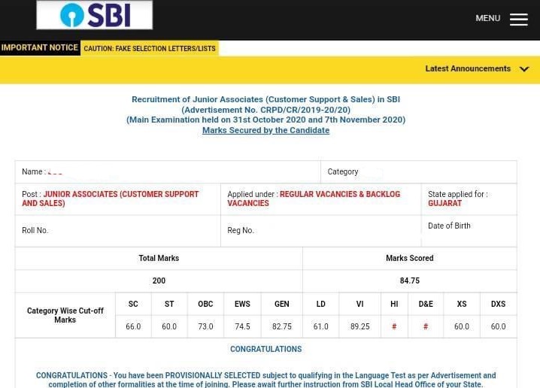Click the Roll No. cell
This screenshot has width=540, height=388.
point(118,231)
